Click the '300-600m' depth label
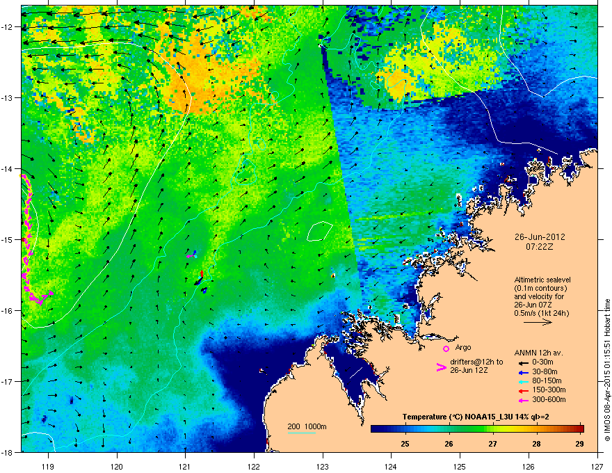 [549, 400]
